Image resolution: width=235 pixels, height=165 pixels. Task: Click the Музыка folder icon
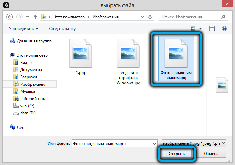click(x=16, y=91)
